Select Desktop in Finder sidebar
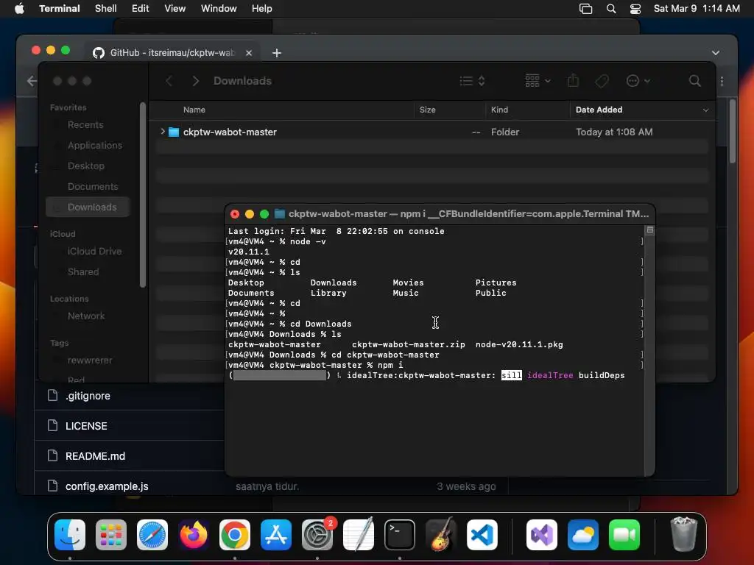Image resolution: width=754 pixels, height=565 pixels. click(x=88, y=166)
